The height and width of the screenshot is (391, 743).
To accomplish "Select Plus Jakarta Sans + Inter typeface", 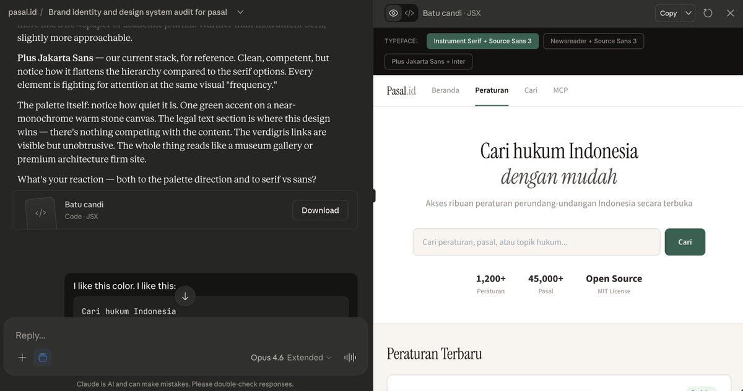I will click(428, 61).
